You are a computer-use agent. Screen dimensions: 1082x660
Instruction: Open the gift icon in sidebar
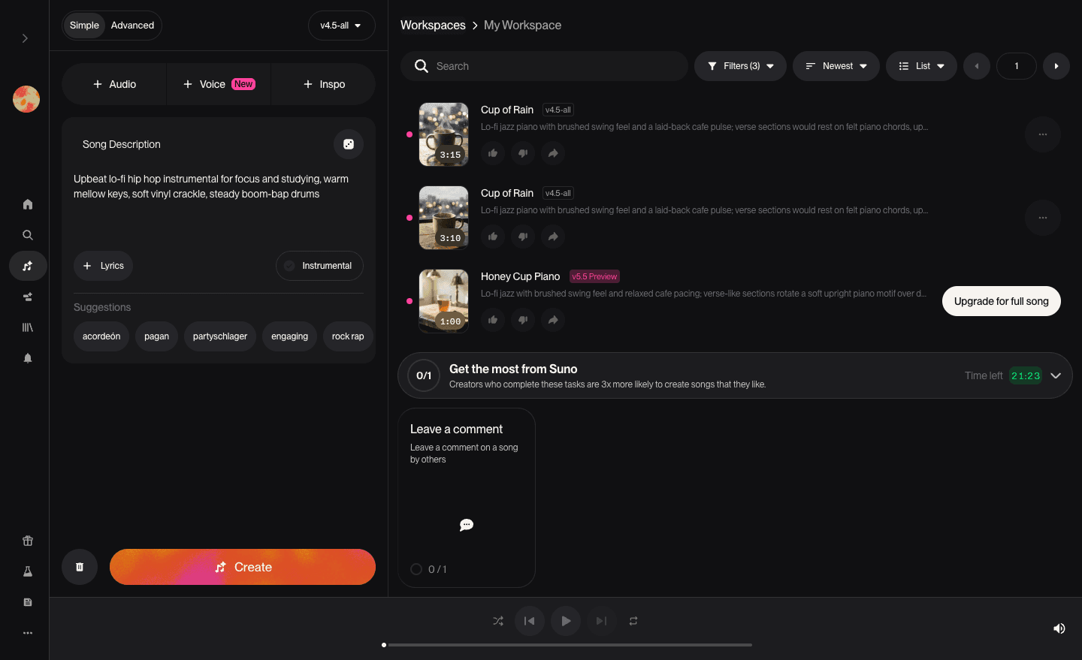[28, 541]
